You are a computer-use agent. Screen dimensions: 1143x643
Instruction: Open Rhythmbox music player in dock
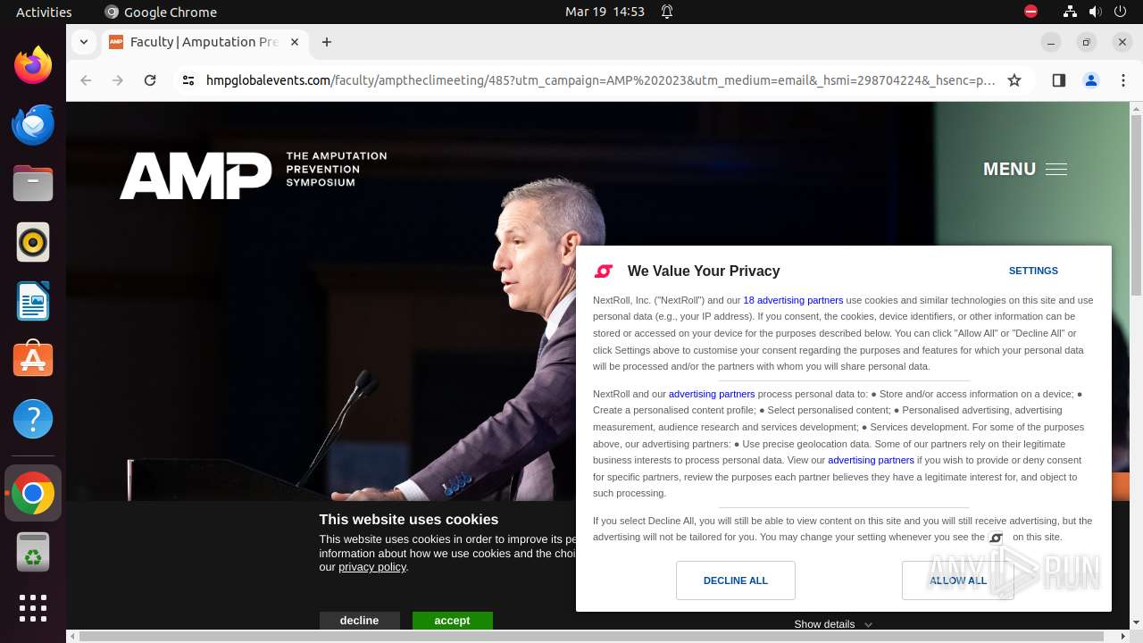click(x=33, y=242)
